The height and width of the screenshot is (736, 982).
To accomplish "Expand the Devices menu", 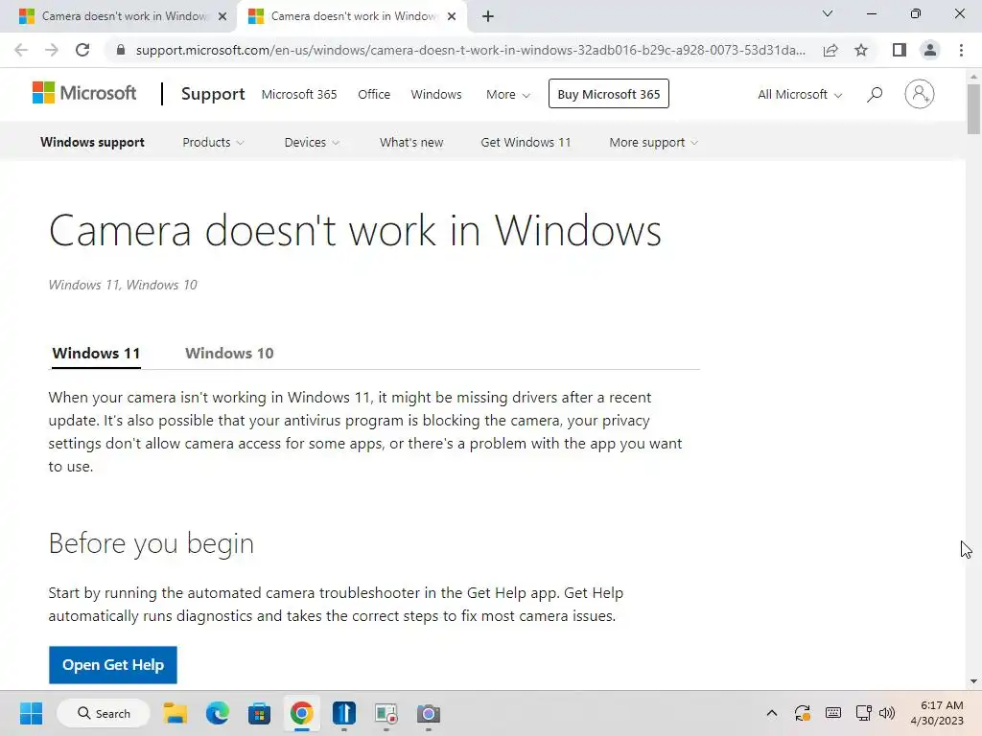I will pos(312,142).
